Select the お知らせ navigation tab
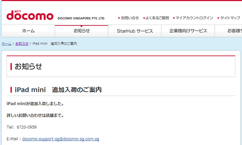 pyautogui.click(x=81, y=31)
